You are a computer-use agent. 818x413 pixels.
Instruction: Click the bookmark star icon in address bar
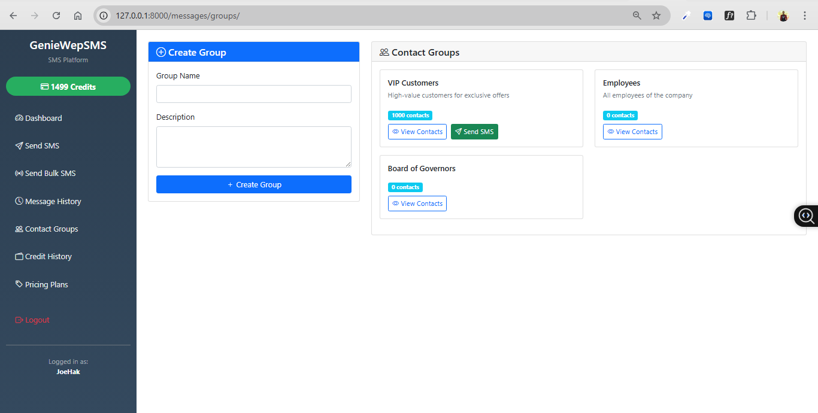click(x=656, y=16)
